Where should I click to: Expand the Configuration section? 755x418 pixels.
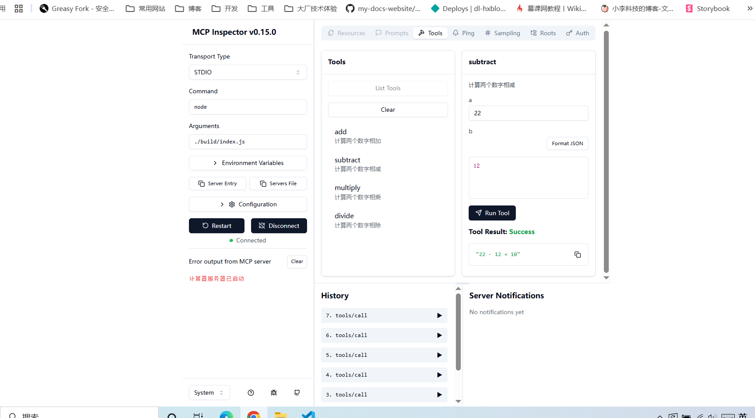[248, 204]
